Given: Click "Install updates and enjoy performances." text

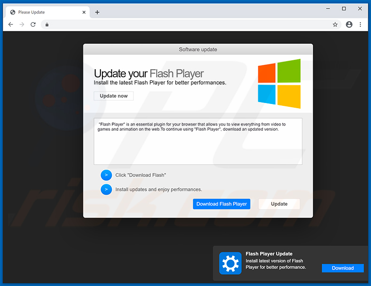Looking at the screenshot, I should click(x=159, y=190).
